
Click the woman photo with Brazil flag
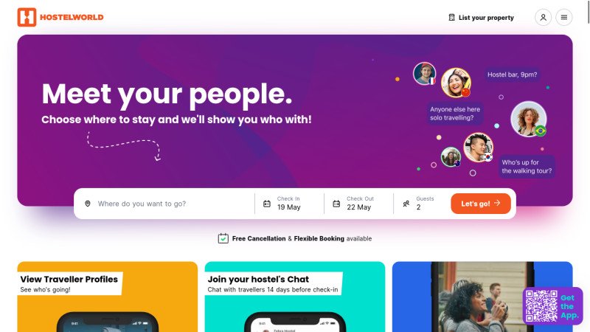click(528, 119)
